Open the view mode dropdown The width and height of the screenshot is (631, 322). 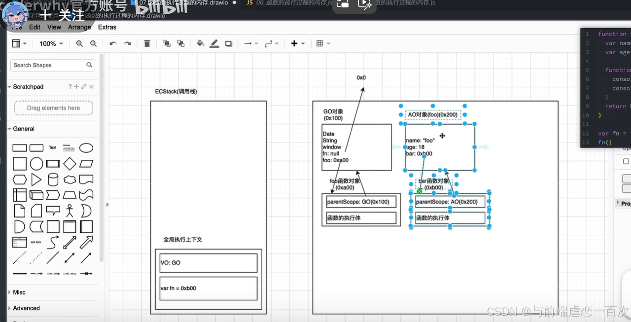point(19,43)
